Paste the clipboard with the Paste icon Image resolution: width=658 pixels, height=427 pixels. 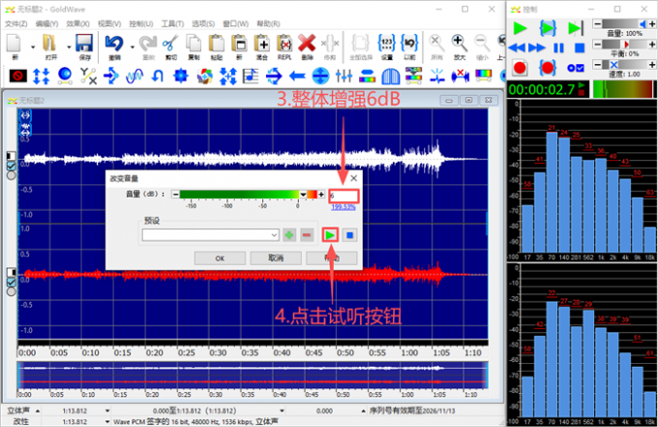tap(217, 45)
